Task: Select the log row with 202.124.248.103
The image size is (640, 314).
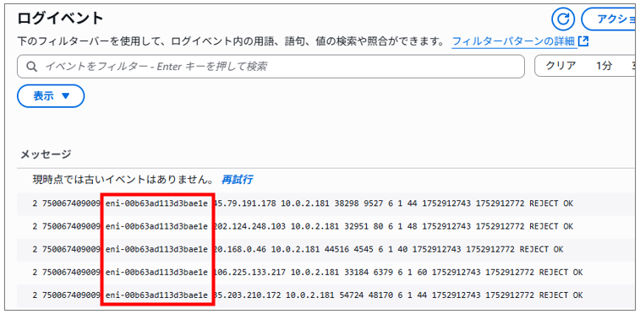Action: [326, 226]
